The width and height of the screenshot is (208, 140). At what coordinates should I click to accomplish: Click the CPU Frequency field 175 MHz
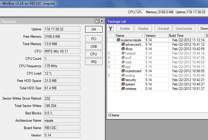tap(62, 66)
